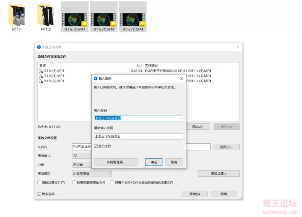Click the 重新输入密码 field
The image size is (302, 217).
tap(138, 137)
